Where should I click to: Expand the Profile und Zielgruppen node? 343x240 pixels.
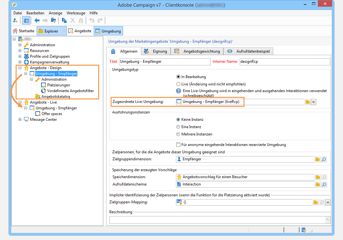20,56
